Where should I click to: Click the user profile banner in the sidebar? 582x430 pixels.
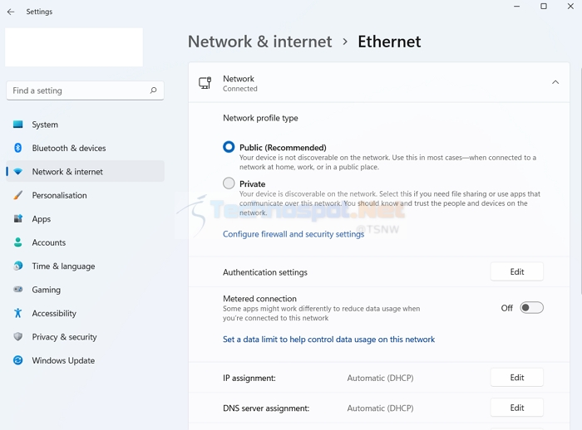(74, 47)
